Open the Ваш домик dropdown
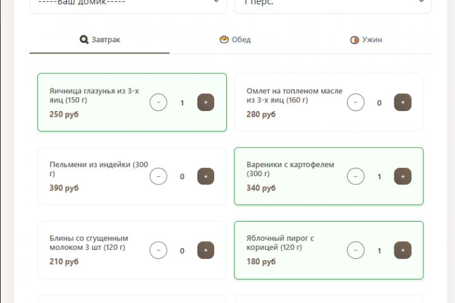Screen dimensions: 455x303 coord(128,3)
